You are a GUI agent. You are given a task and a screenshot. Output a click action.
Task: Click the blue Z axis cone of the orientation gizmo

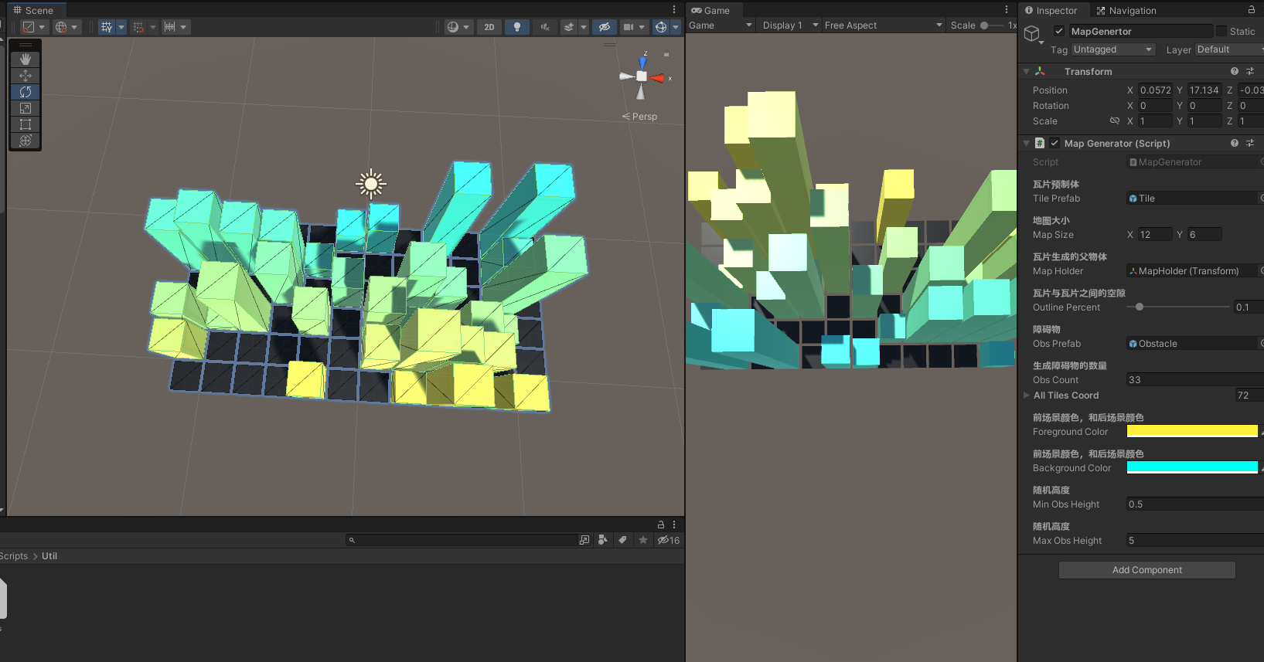point(642,63)
